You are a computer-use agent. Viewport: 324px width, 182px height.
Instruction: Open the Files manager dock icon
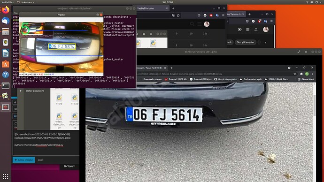6,31
